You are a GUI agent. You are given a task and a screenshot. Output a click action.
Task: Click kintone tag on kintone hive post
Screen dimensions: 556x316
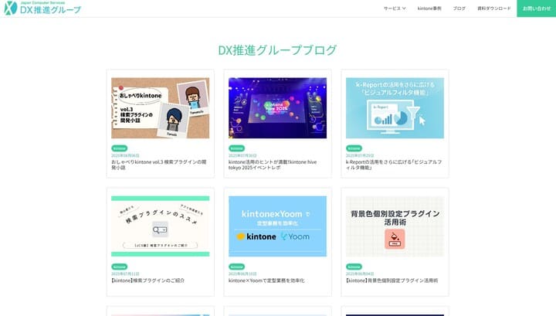(236, 148)
